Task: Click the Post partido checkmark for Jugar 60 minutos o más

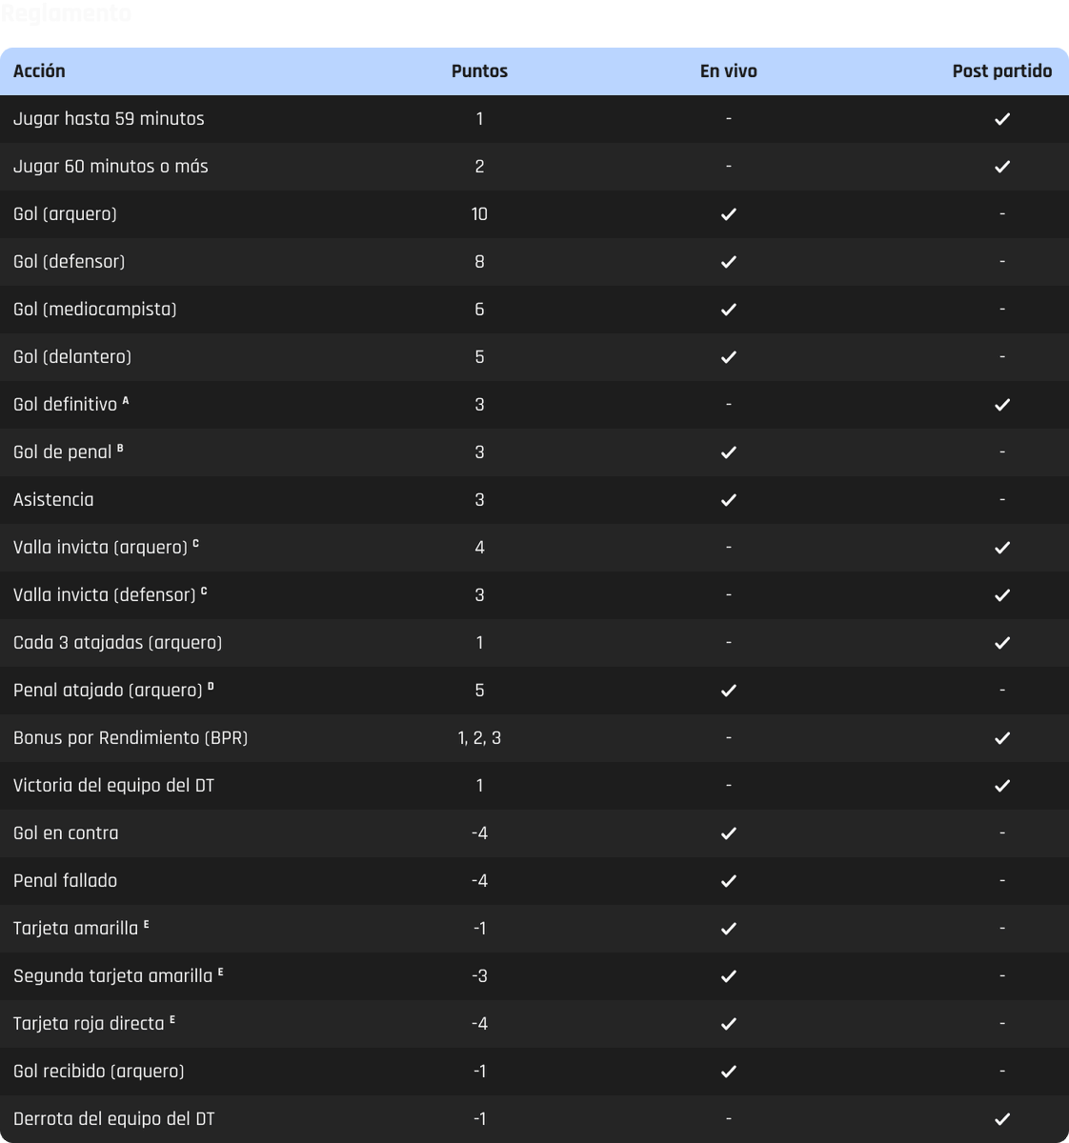Action: click(x=1002, y=167)
